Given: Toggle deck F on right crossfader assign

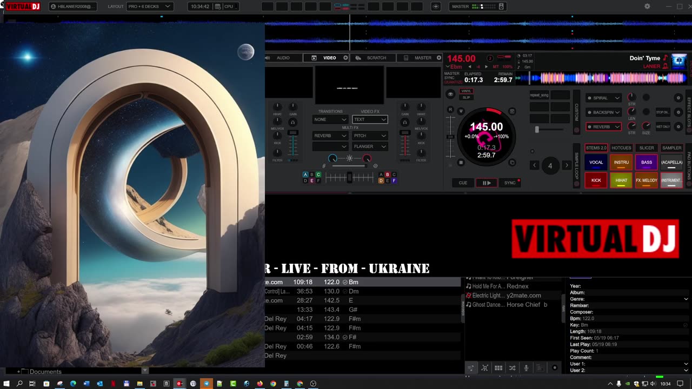Looking at the screenshot, I should (x=394, y=180).
